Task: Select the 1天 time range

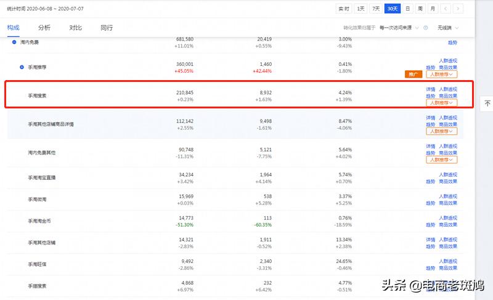Action: [361, 9]
